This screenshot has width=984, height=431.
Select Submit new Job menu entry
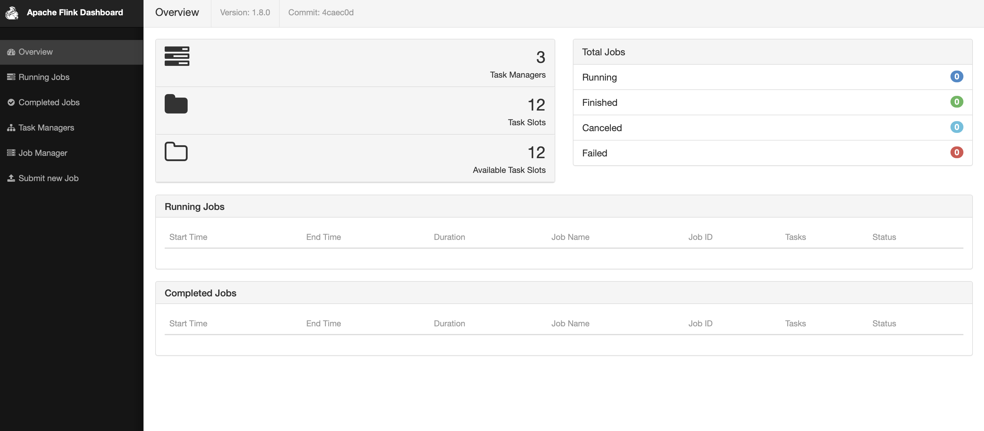49,178
